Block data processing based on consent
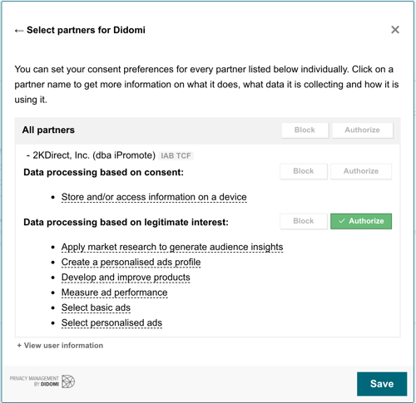Screen dimensions: 416x403 click(x=304, y=171)
